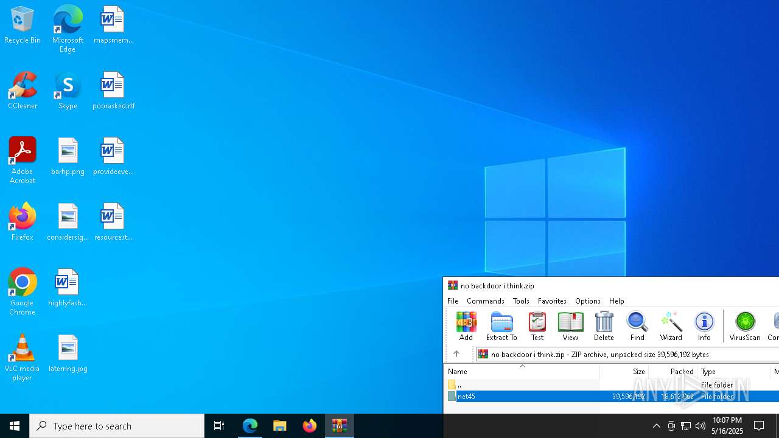Select the barhp.png image file
The width and height of the screenshot is (779, 438).
pyautogui.click(x=68, y=157)
